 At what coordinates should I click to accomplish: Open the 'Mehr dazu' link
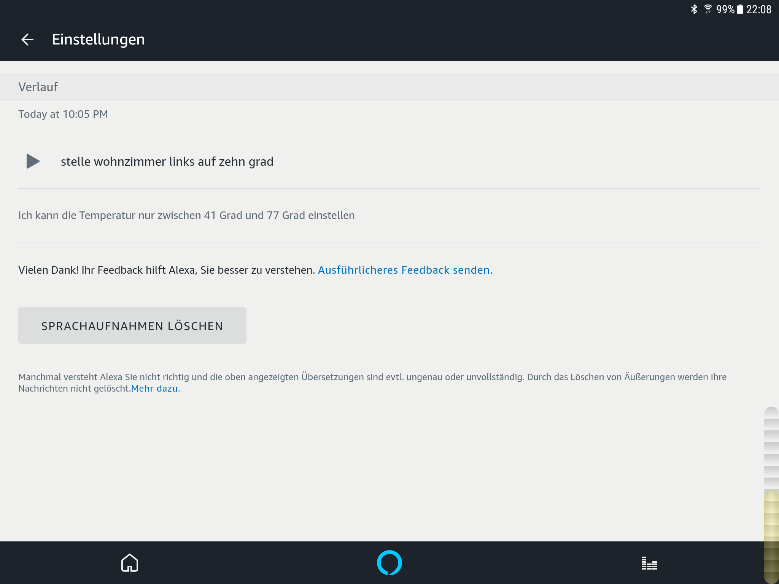coord(154,389)
